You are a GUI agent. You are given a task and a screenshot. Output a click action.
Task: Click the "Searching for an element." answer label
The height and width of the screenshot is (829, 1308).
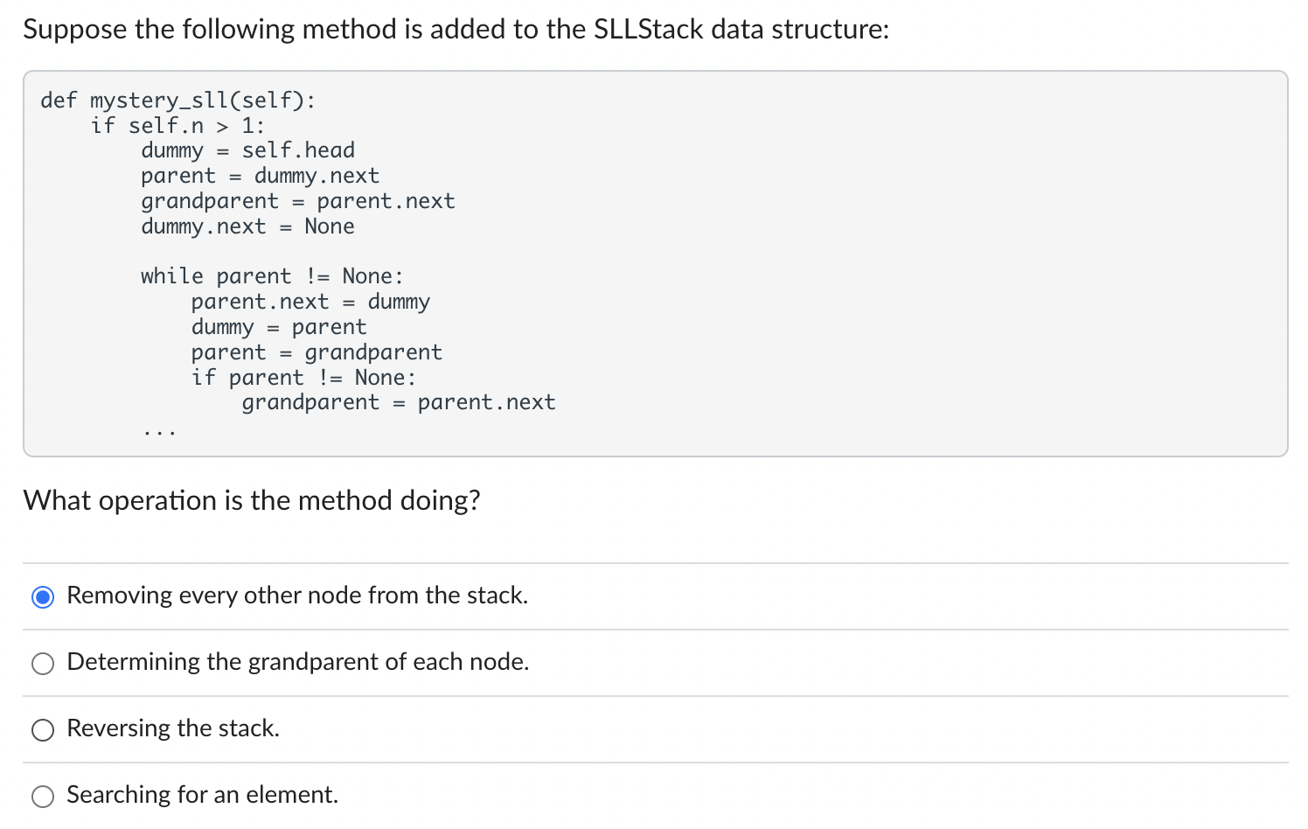pyautogui.click(x=202, y=795)
